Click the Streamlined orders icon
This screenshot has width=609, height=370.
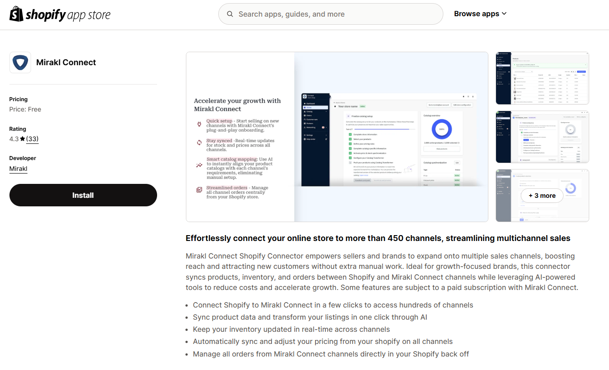(x=199, y=190)
